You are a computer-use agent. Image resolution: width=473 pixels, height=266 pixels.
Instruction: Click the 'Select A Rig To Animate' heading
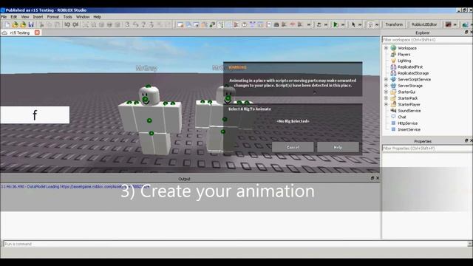pyautogui.click(x=250, y=109)
